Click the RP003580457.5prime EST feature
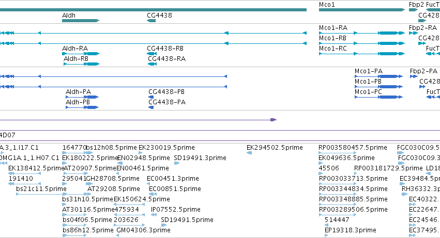Screen dimensions: 440x238 click(338, 153)
